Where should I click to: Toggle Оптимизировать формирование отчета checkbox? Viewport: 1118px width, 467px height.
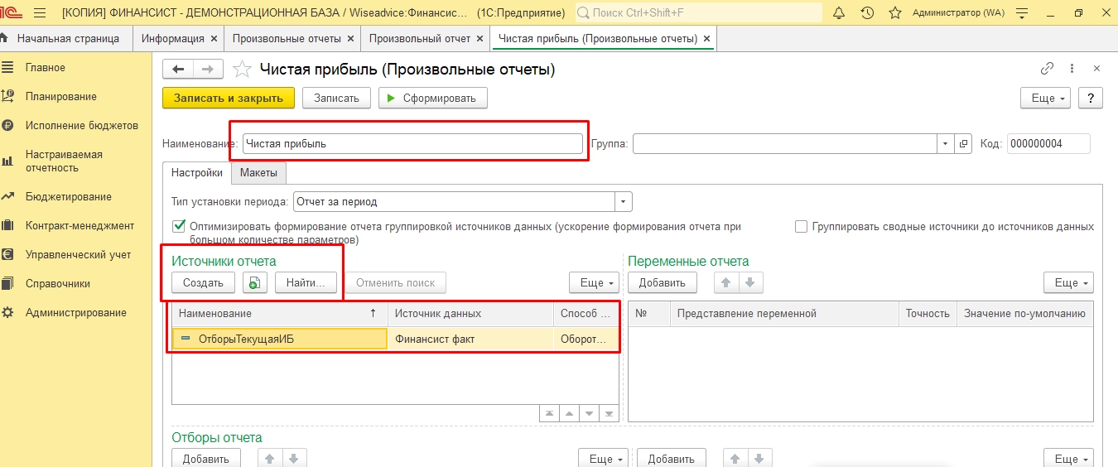178,225
